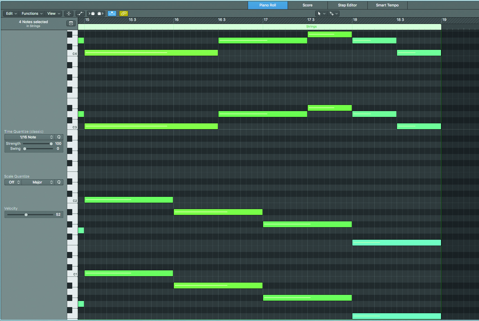Select the long C4 note at bar 15
Screen dimensions: 479x321
(x=151, y=53)
